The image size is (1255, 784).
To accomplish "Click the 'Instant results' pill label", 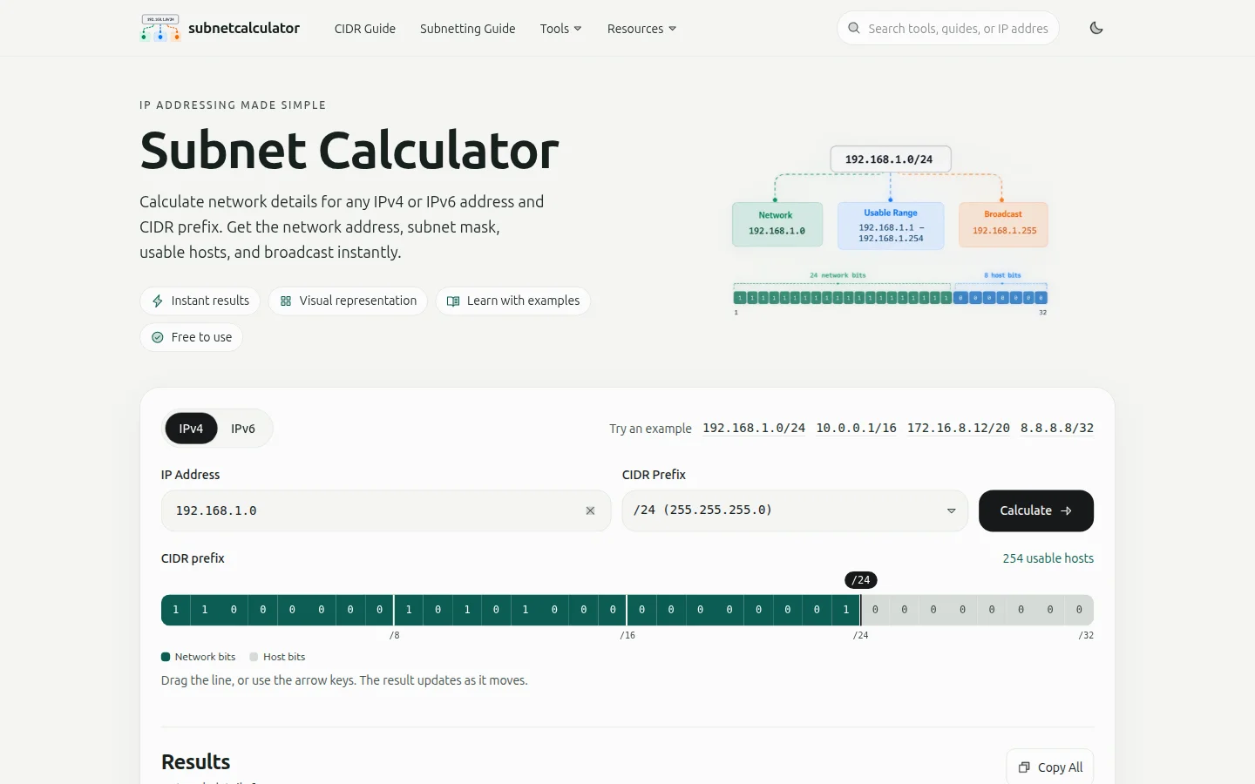I will (x=210, y=301).
